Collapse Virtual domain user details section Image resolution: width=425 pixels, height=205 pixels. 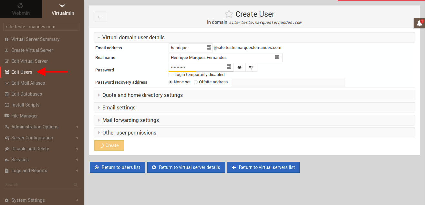254,38
